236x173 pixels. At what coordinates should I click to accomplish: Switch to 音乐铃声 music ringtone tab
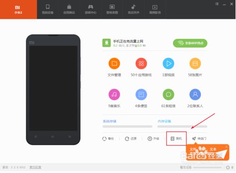click(133, 9)
